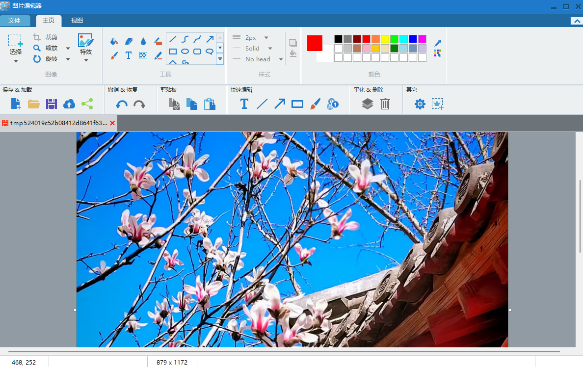Select the mosaic pixelate tool
This screenshot has height=367, width=583.
tap(143, 55)
